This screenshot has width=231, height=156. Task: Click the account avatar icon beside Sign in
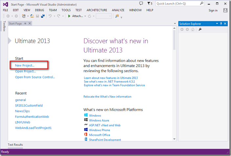[x=225, y=10]
